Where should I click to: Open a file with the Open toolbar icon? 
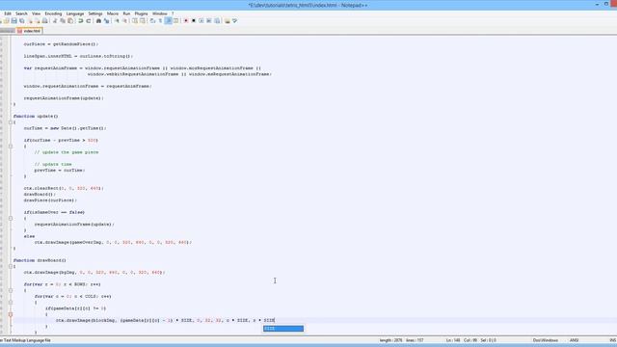point(7,21)
